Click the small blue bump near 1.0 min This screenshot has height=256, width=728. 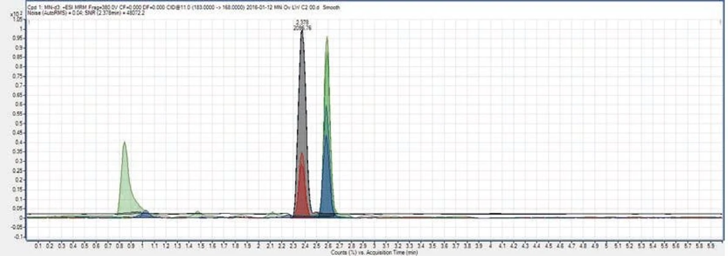pos(145,214)
